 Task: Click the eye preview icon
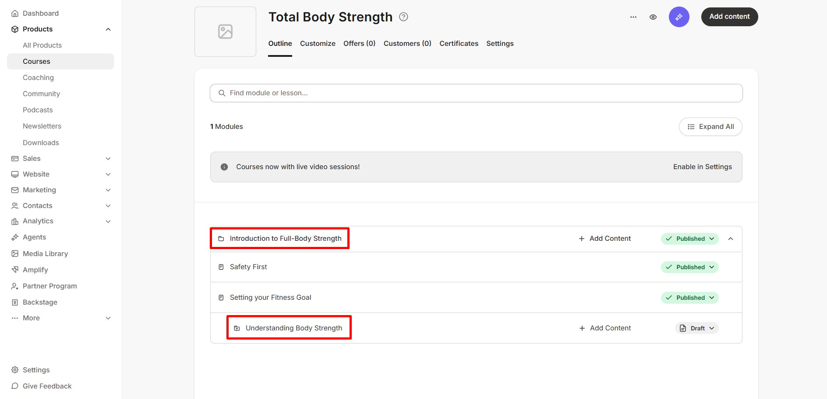click(x=653, y=17)
